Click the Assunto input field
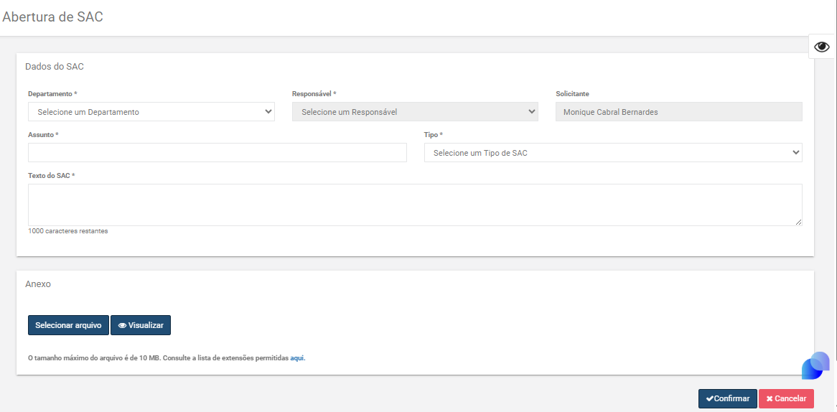Image resolution: width=837 pixels, height=412 pixels. 218,153
